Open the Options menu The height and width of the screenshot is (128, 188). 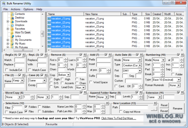[x=28, y=9]
